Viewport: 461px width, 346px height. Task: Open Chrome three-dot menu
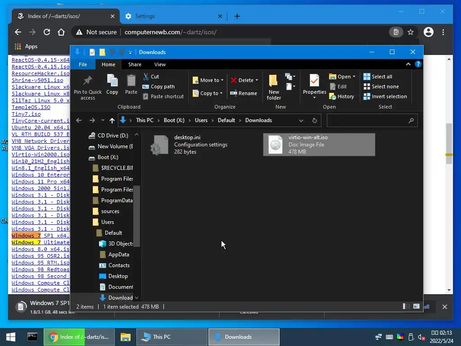click(443, 32)
